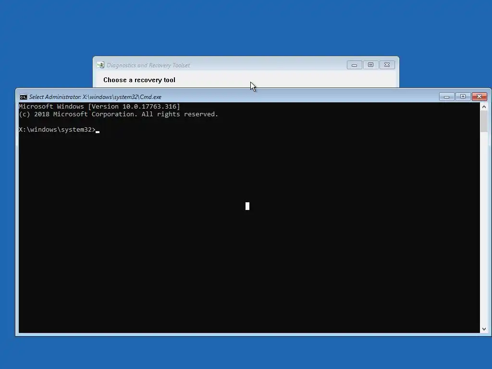Click the 'Choose a recovery tool' heading
Screen dimensions: 492x369
[139, 80]
